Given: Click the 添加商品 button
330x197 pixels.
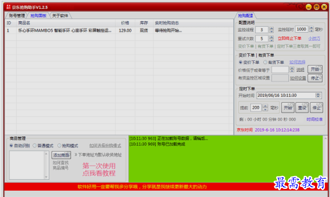Looking at the screenshot, I should coord(61,155).
